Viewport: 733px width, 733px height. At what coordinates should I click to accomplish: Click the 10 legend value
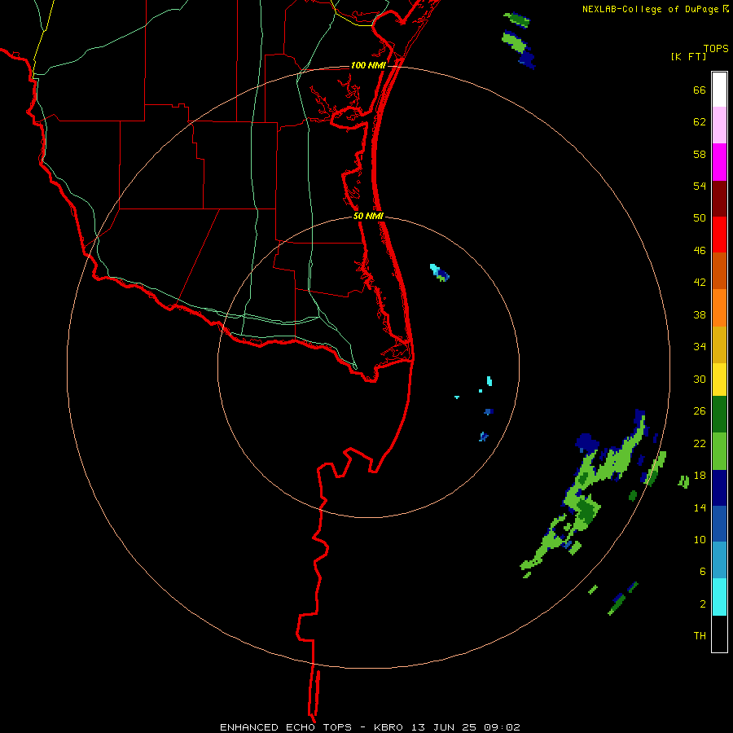(700, 539)
